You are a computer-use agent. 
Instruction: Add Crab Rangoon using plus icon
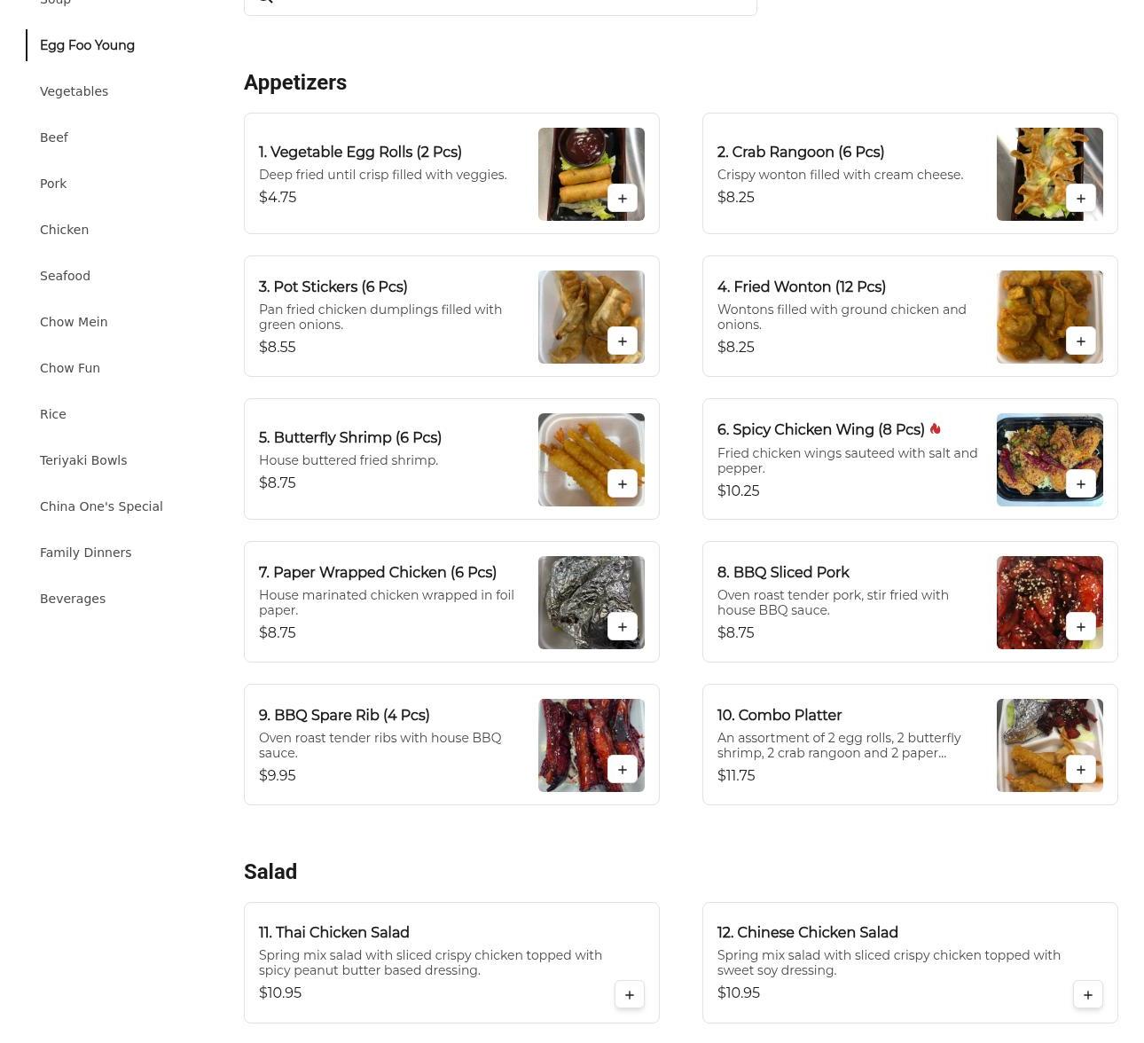[1080, 199]
